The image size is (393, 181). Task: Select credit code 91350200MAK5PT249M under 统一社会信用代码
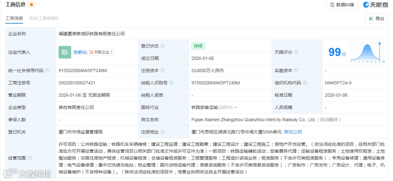coord(83,71)
